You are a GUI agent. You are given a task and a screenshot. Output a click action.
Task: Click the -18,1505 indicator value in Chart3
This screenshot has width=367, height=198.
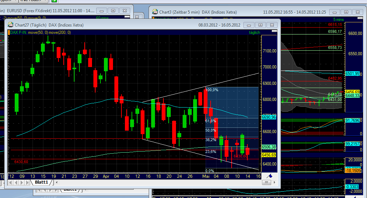pyautogui.click(x=352, y=171)
